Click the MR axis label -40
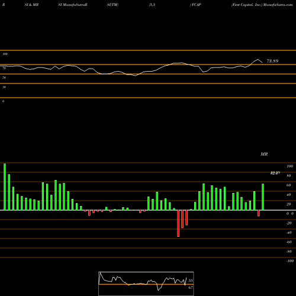The width and height of the screenshot is (296, 296). [x=289, y=233]
